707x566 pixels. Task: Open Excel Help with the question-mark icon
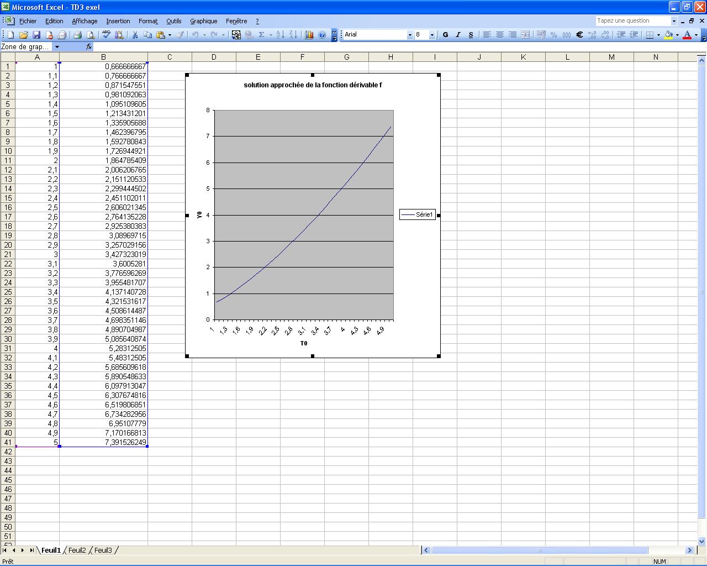(322, 35)
